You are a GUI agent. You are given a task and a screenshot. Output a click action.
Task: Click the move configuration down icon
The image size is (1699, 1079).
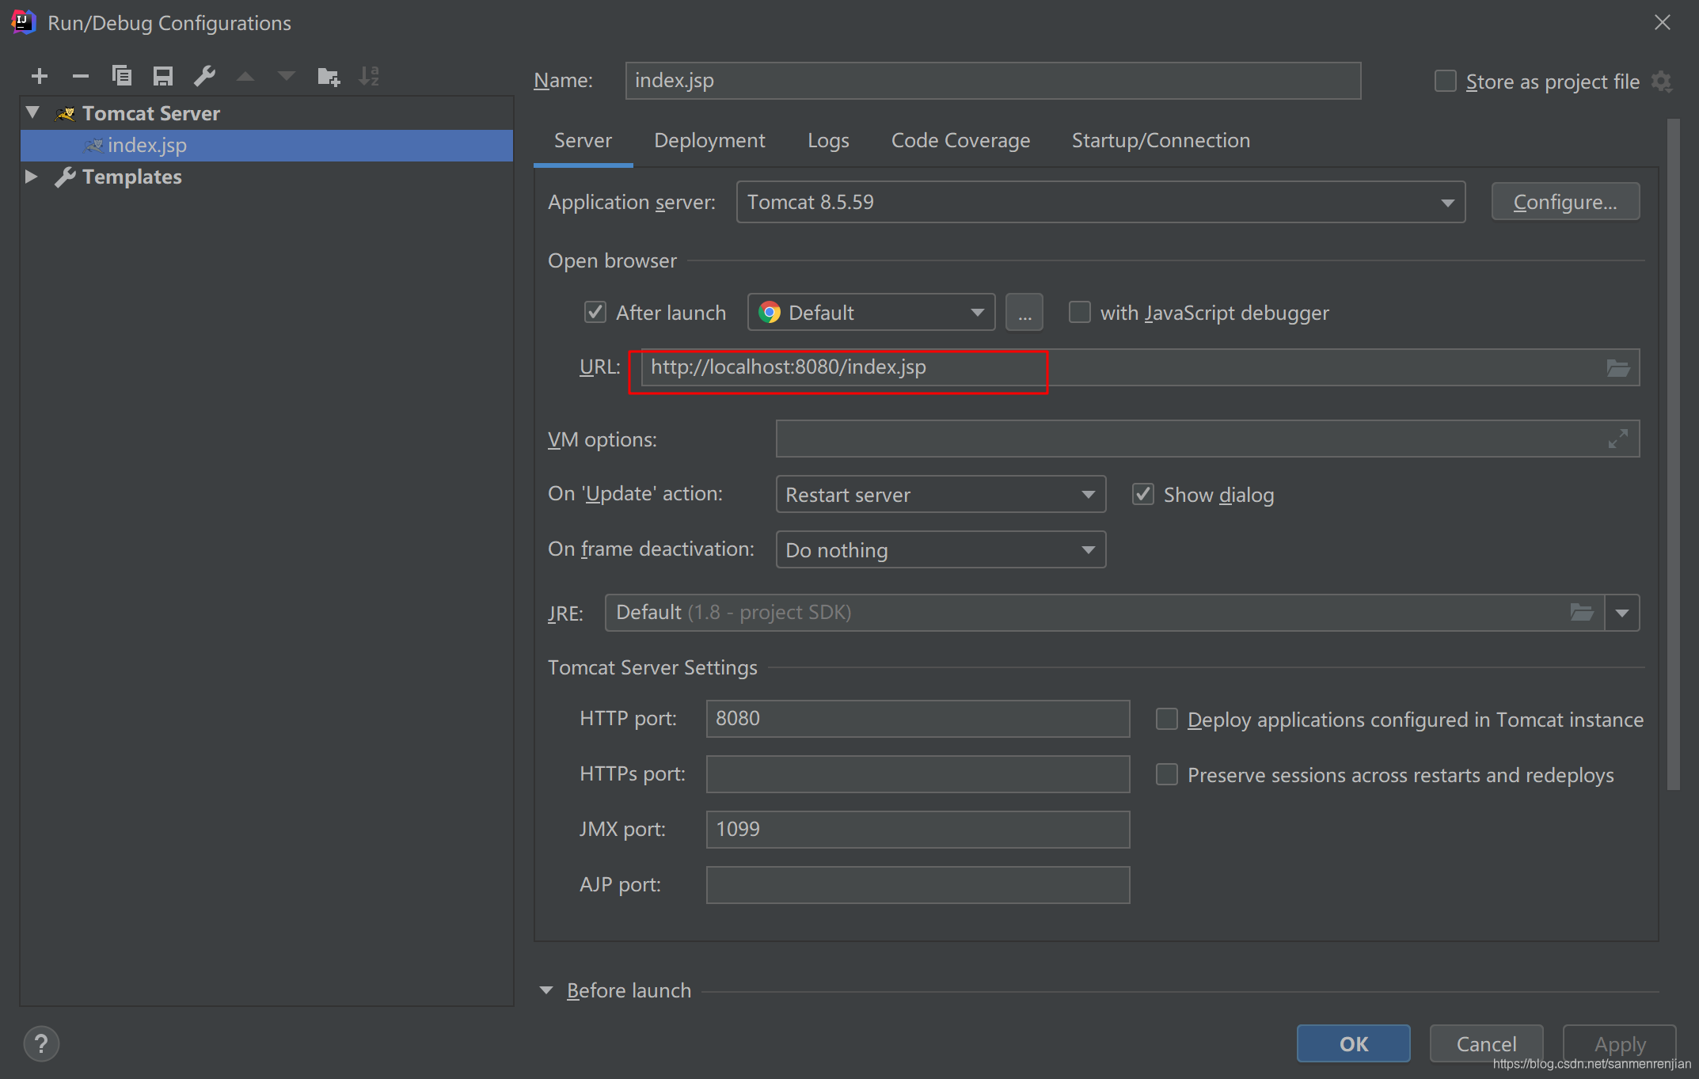pyautogui.click(x=285, y=77)
